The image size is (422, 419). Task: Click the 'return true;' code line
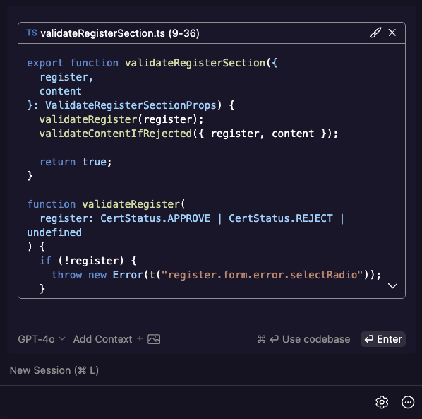tap(76, 162)
